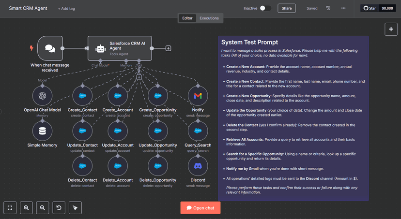
Task: Switch to the Executions tab
Action: pyautogui.click(x=209, y=18)
